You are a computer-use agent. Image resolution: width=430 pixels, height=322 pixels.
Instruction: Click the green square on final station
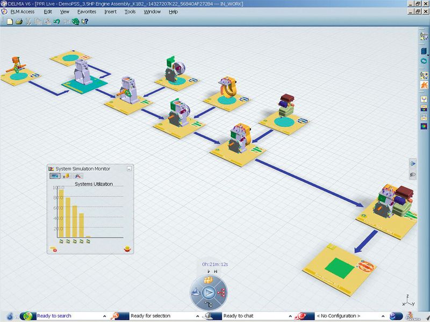340,268
